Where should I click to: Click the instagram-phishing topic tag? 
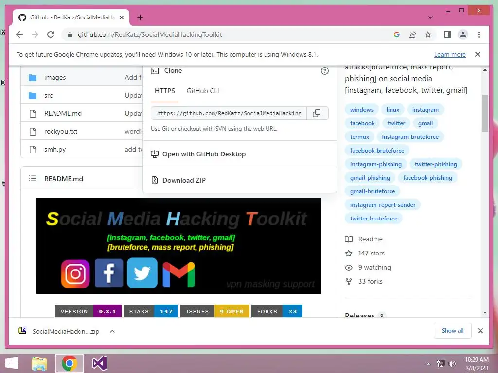coord(376,164)
